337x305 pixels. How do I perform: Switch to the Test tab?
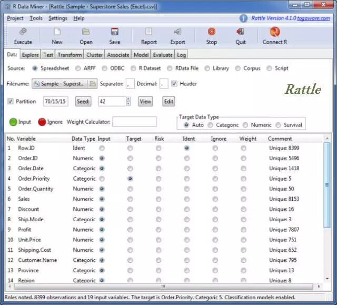[x=48, y=55]
